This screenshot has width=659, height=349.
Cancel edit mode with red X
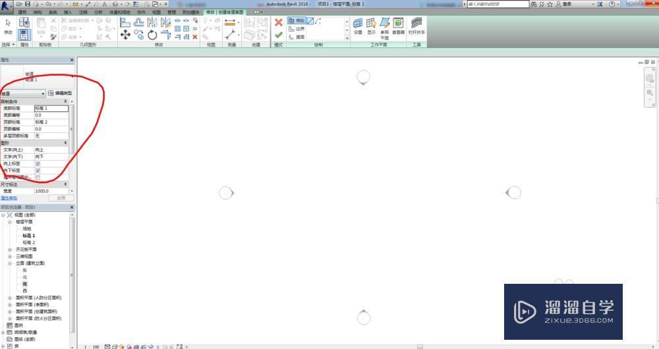(x=278, y=22)
